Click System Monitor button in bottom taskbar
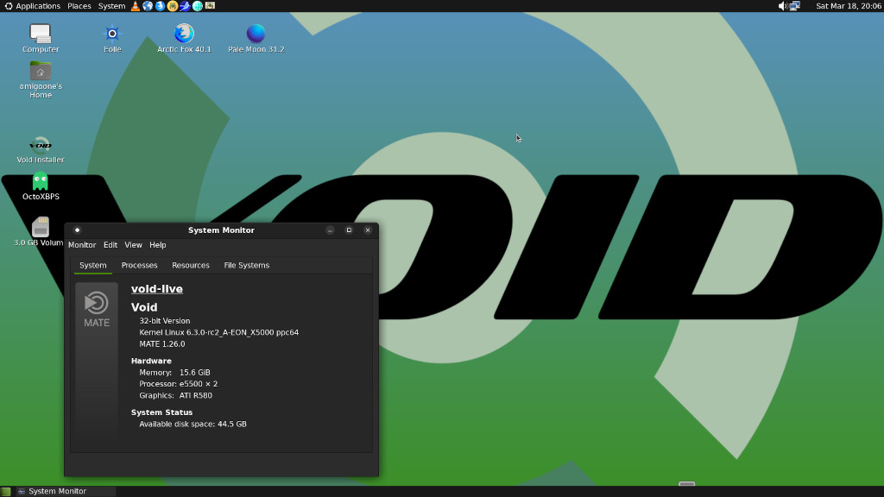 coord(65,491)
